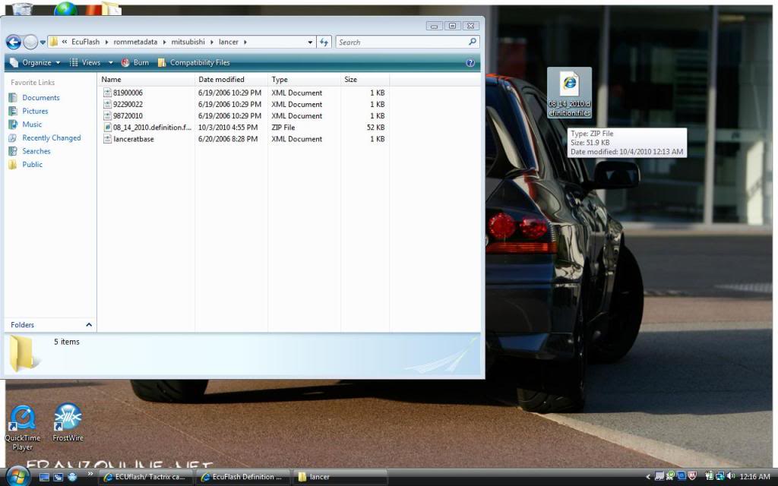Select the QuickTime Player desktop shortcut
Image resolution: width=778 pixels, height=486 pixels.
tap(22, 428)
